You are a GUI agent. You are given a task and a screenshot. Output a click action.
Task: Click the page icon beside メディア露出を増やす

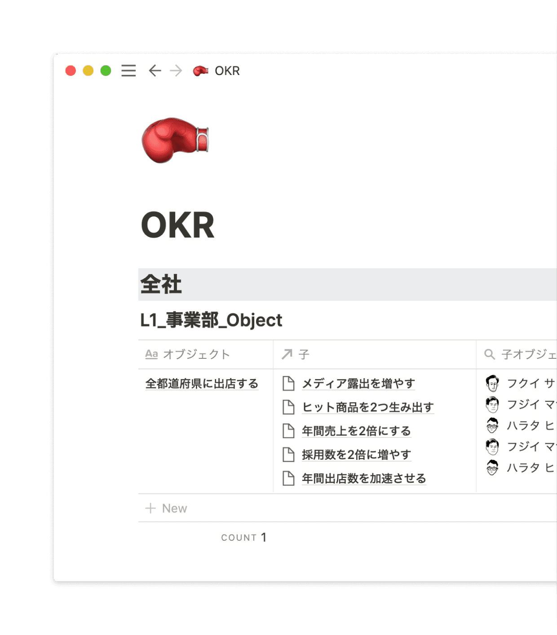288,384
